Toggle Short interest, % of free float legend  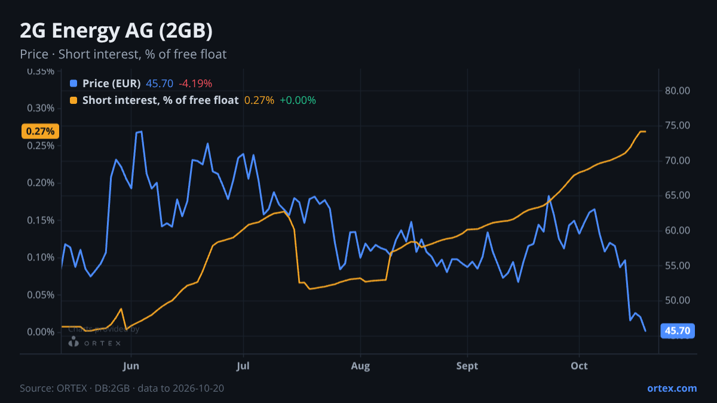tap(160, 100)
